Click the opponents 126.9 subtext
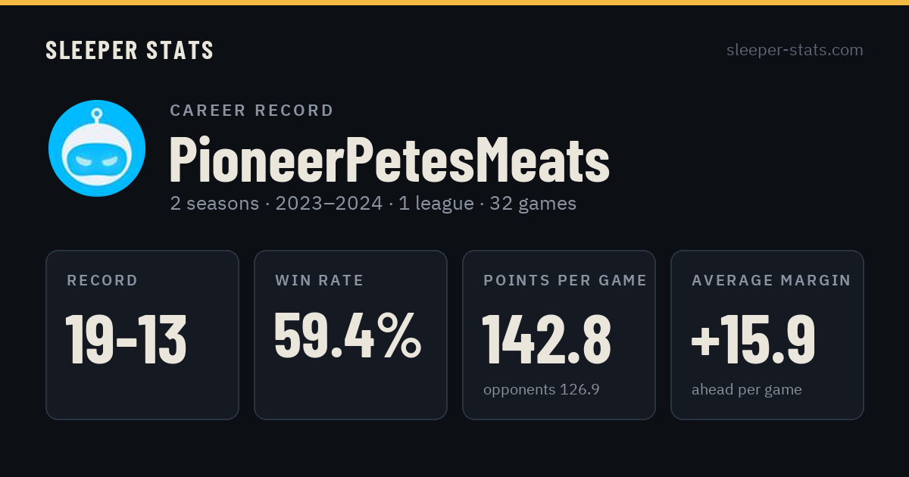 [x=542, y=390]
